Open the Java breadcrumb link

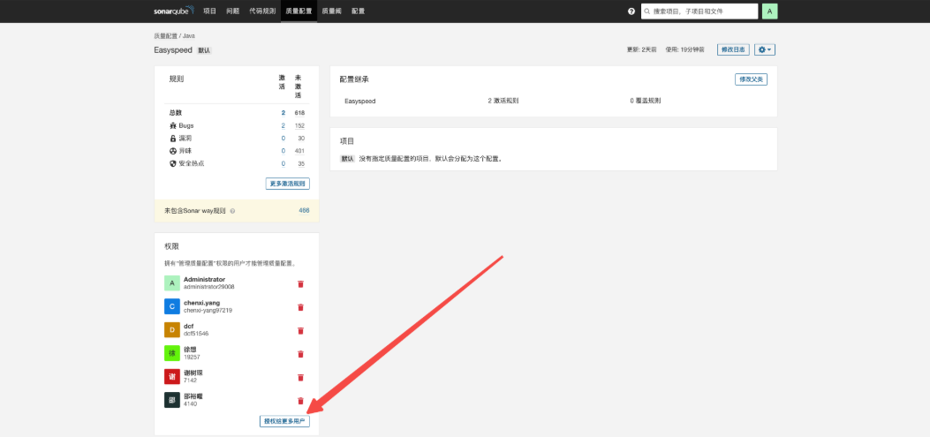(189, 36)
